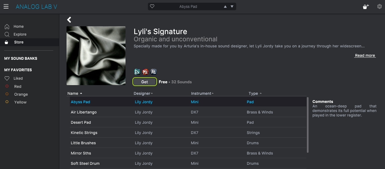
Task: Click the Lyli's Signature cover artwork
Action: pyautogui.click(x=96, y=56)
